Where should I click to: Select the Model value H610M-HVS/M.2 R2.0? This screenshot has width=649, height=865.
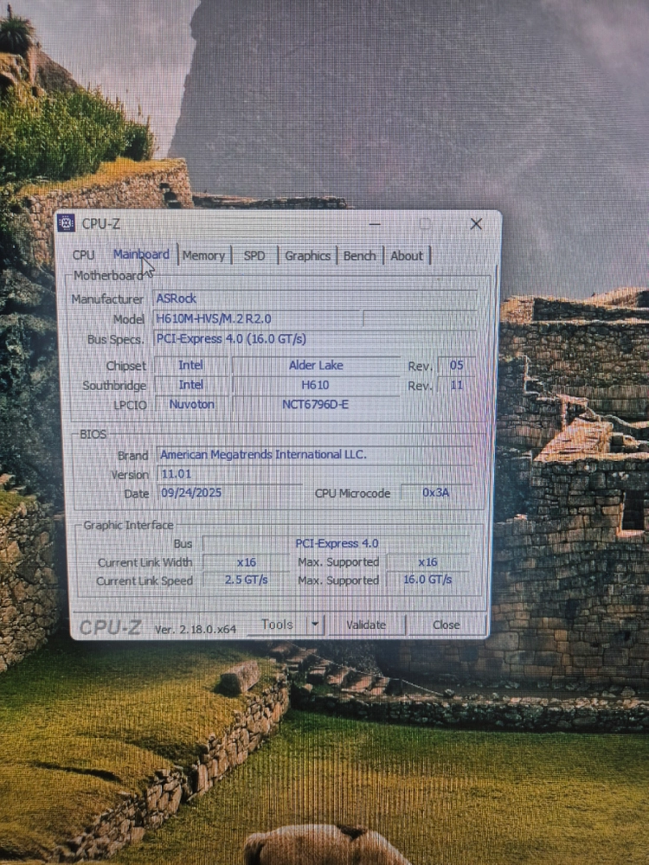pos(257,319)
